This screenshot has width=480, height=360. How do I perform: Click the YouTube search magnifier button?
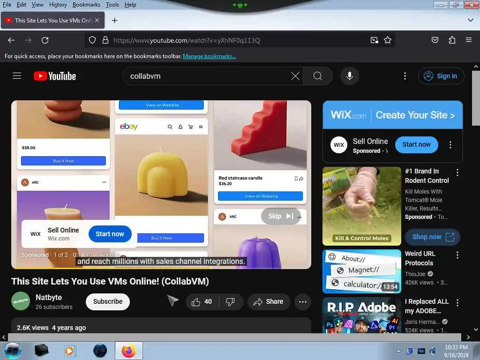[318, 76]
